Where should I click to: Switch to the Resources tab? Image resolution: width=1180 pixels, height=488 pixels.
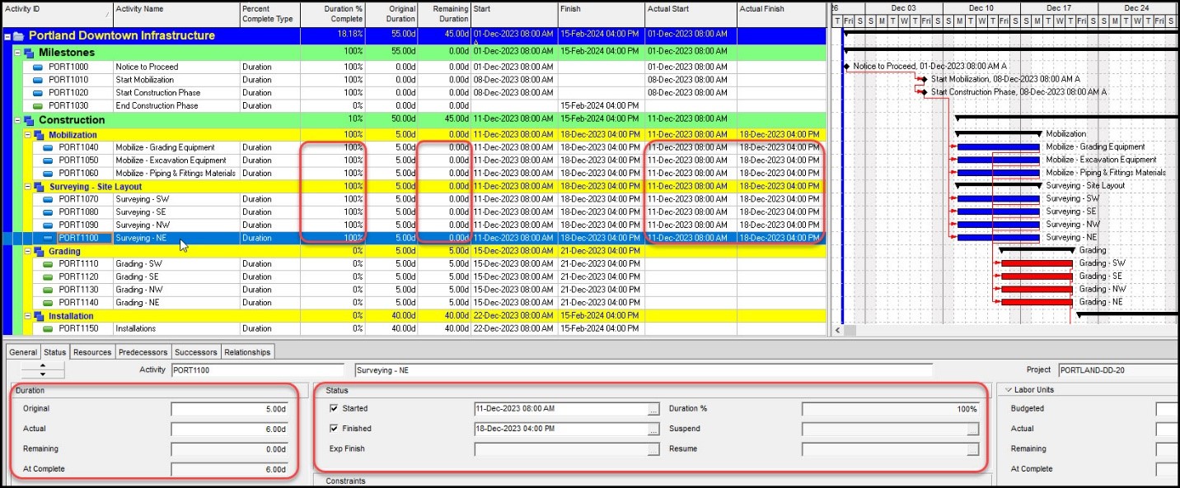coord(92,352)
